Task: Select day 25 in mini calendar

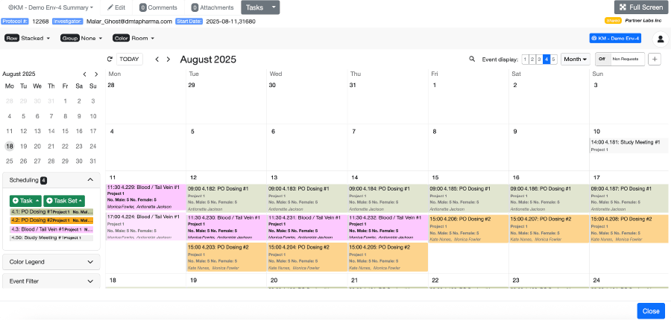Action: [x=10, y=161]
